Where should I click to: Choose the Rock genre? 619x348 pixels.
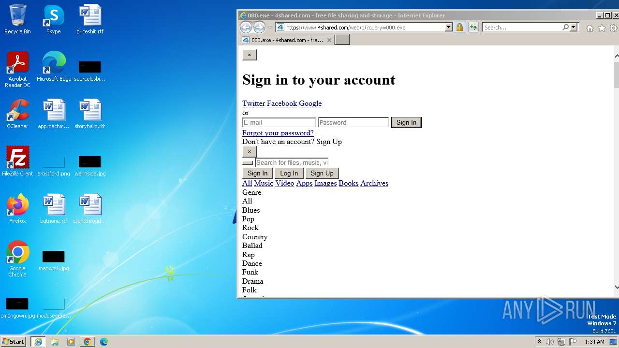(251, 228)
